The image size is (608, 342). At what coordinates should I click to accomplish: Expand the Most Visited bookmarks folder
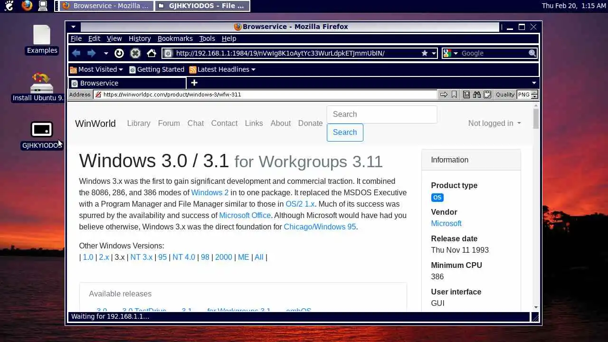(96, 69)
